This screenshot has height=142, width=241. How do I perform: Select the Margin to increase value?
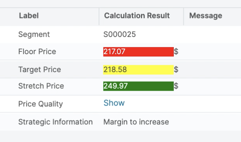point(136,122)
